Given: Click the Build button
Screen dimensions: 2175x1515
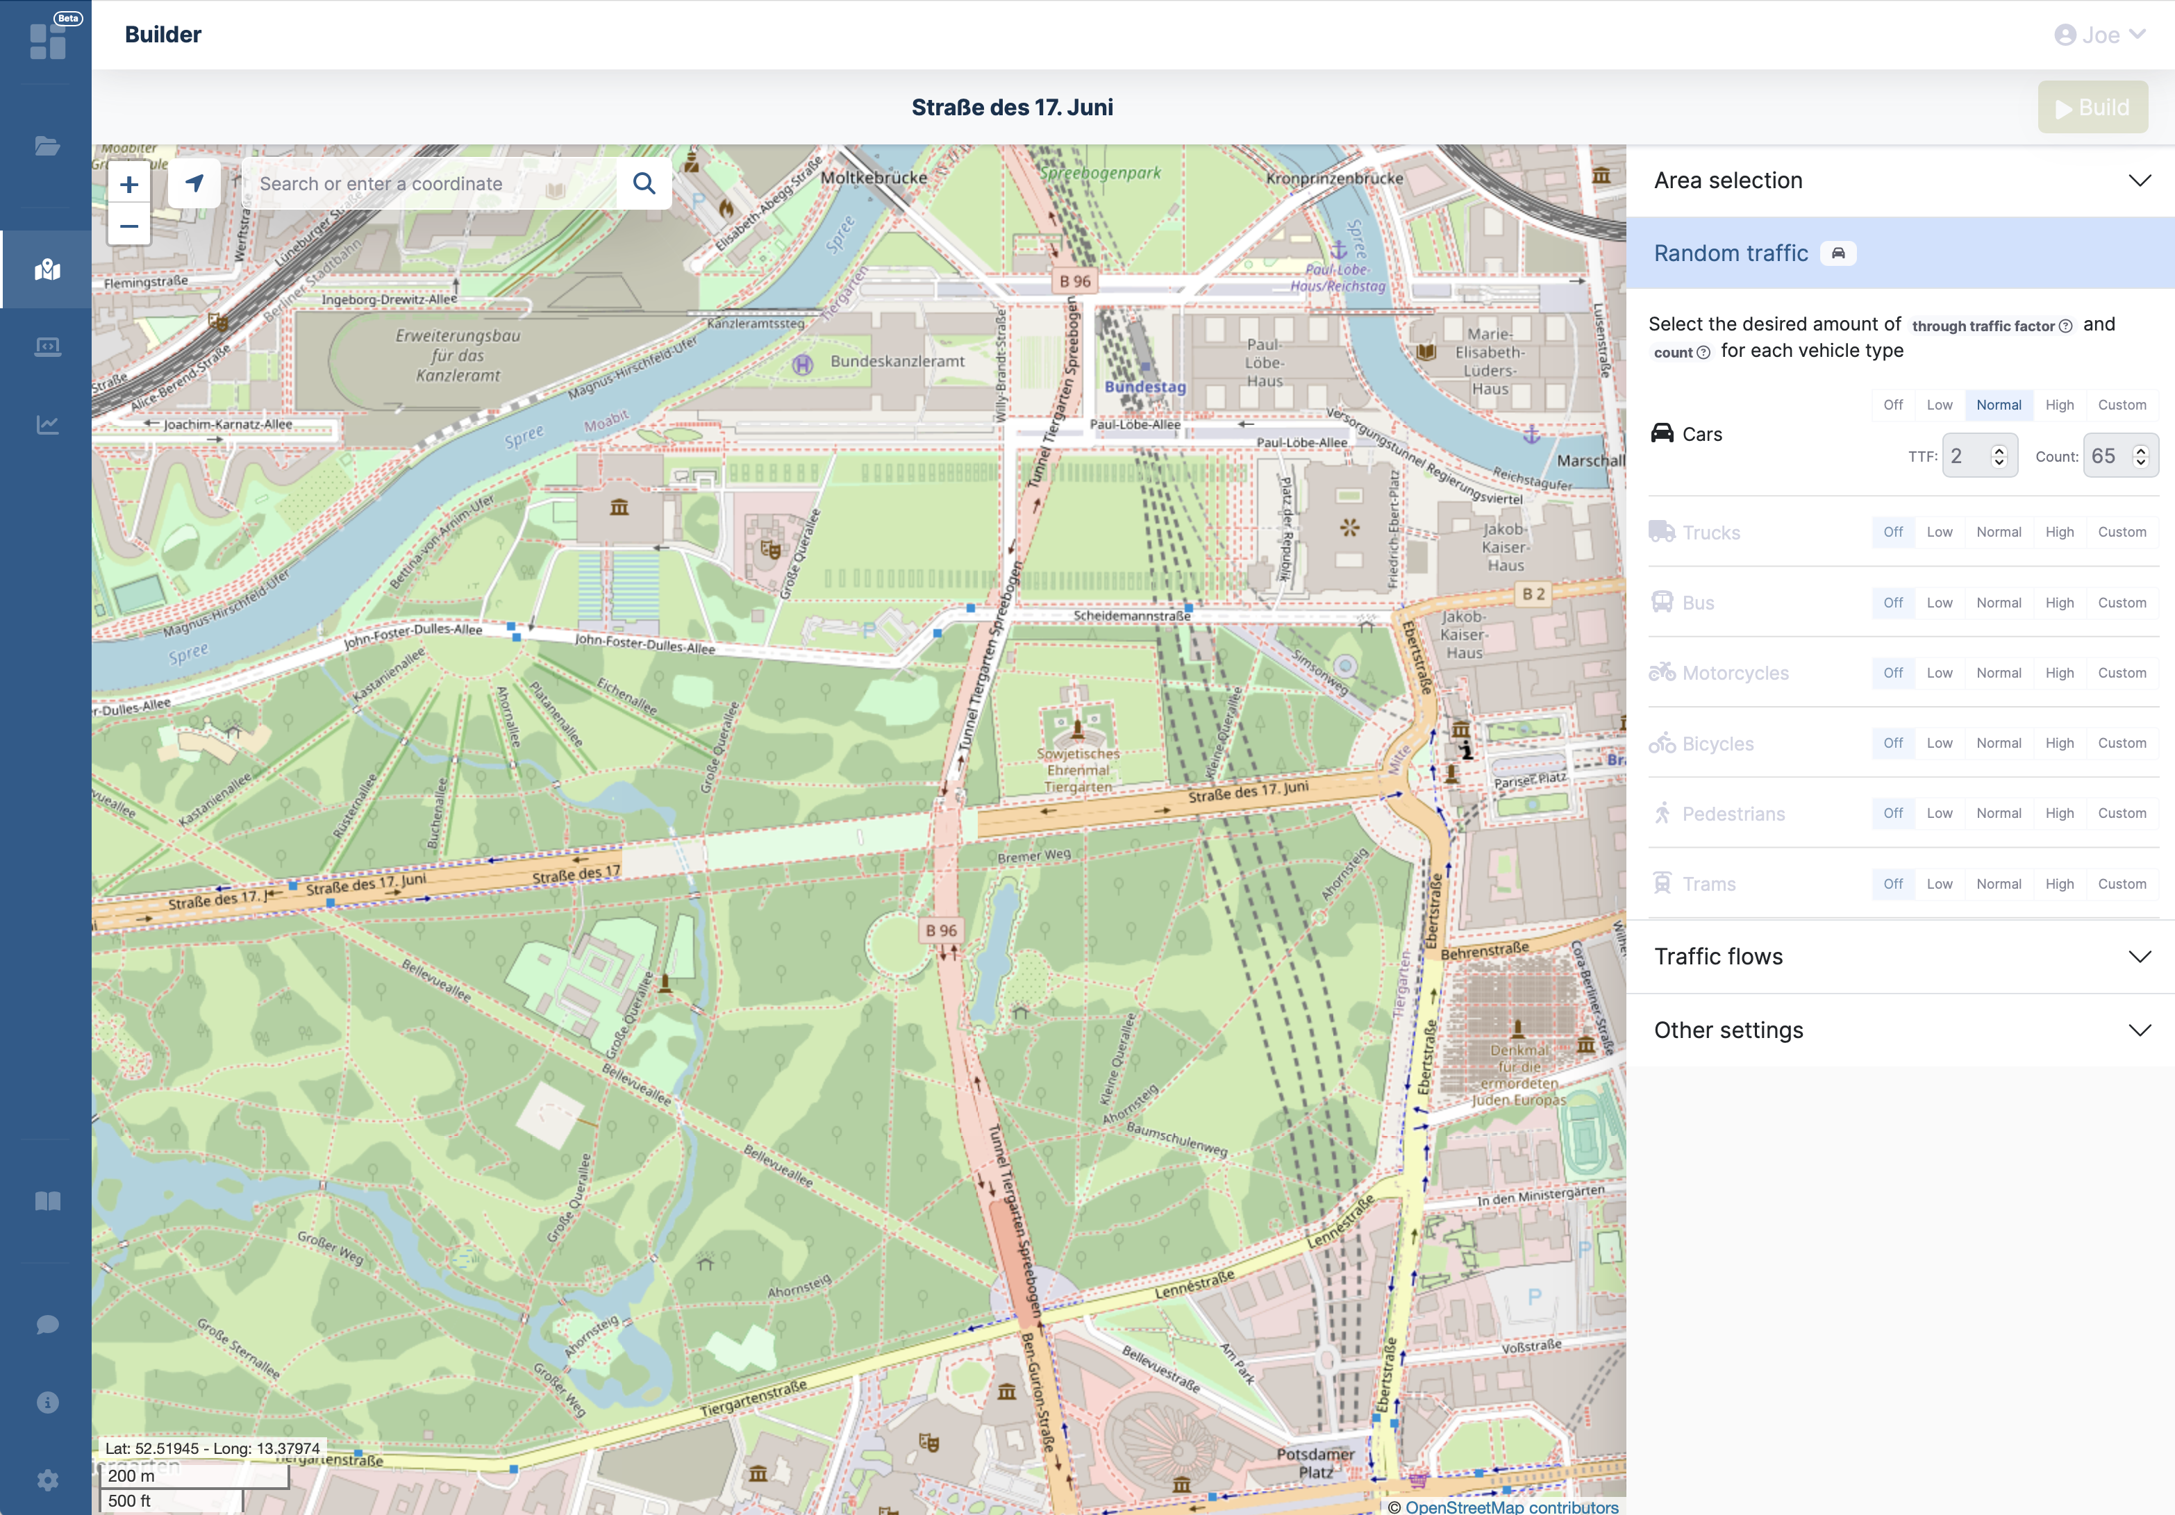Looking at the screenshot, I should click(x=2092, y=107).
